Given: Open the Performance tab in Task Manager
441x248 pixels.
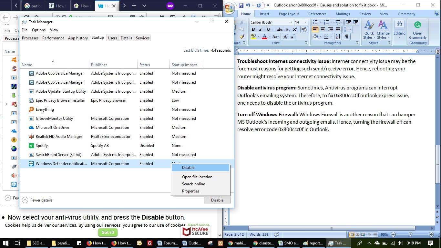Looking at the screenshot, I should [x=53, y=38].
